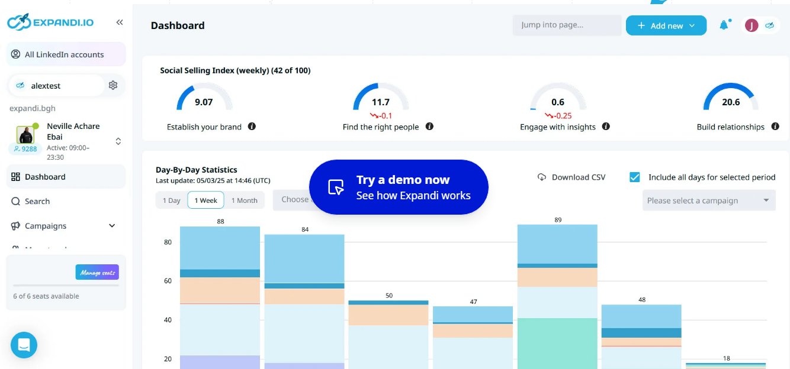Click the 11.7 Find the right people gauge
This screenshot has width=790, height=369.
point(381,97)
